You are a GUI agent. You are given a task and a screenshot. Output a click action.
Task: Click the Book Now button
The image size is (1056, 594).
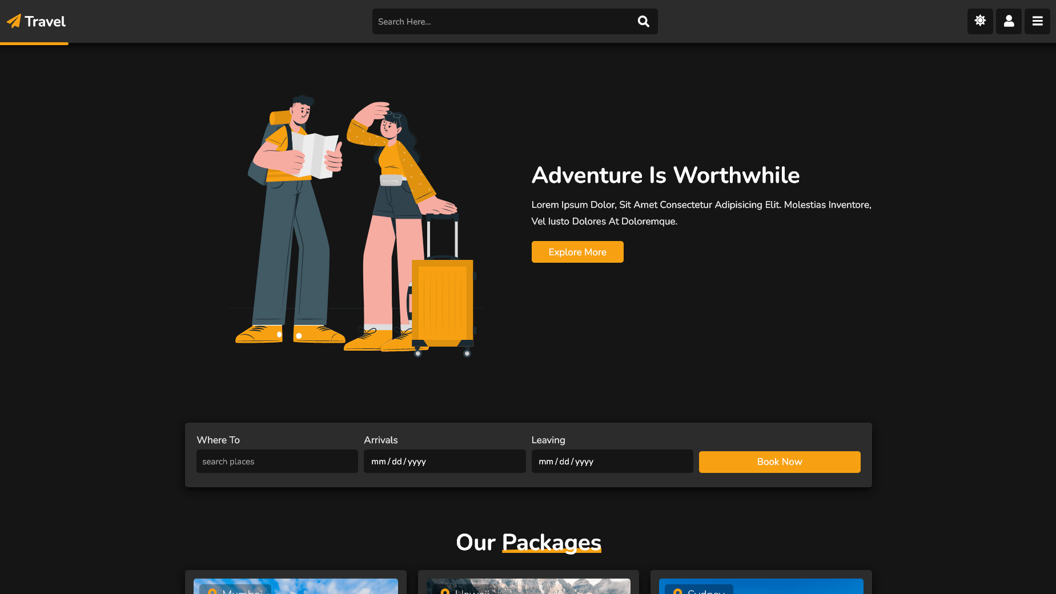(779, 461)
